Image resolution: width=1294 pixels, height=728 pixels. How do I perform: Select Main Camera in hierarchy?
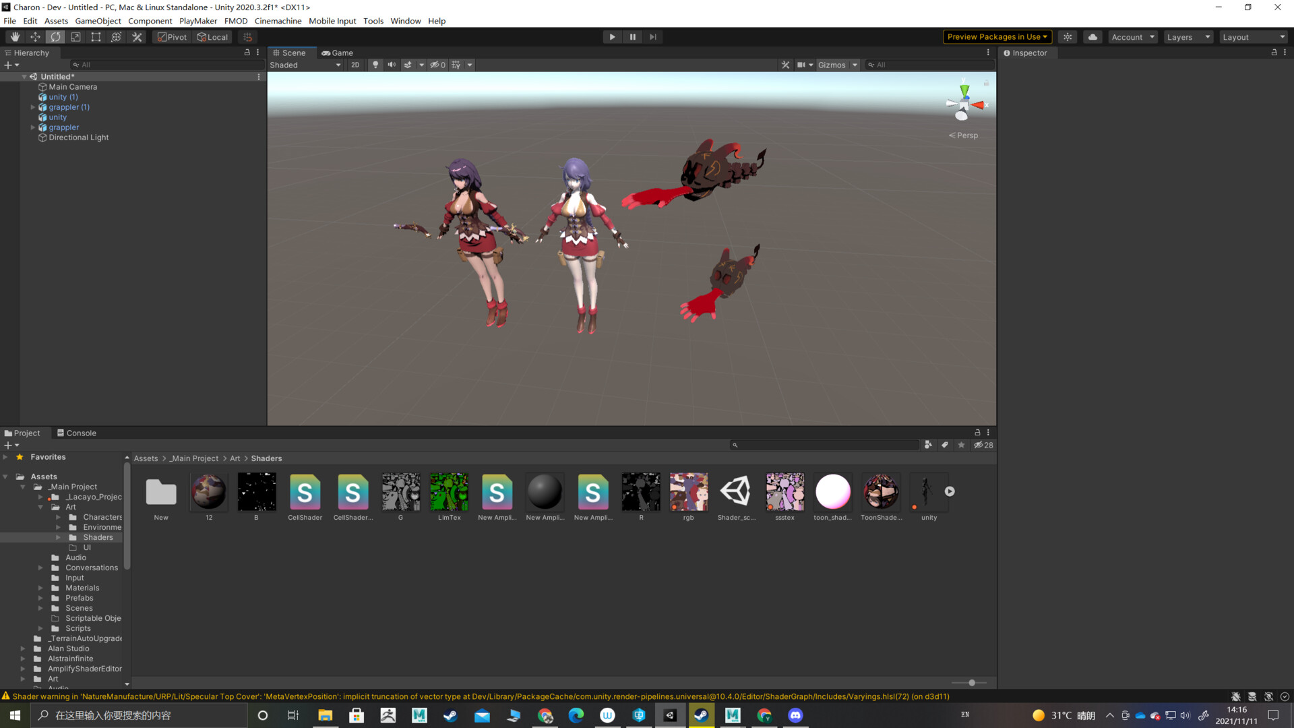click(73, 87)
